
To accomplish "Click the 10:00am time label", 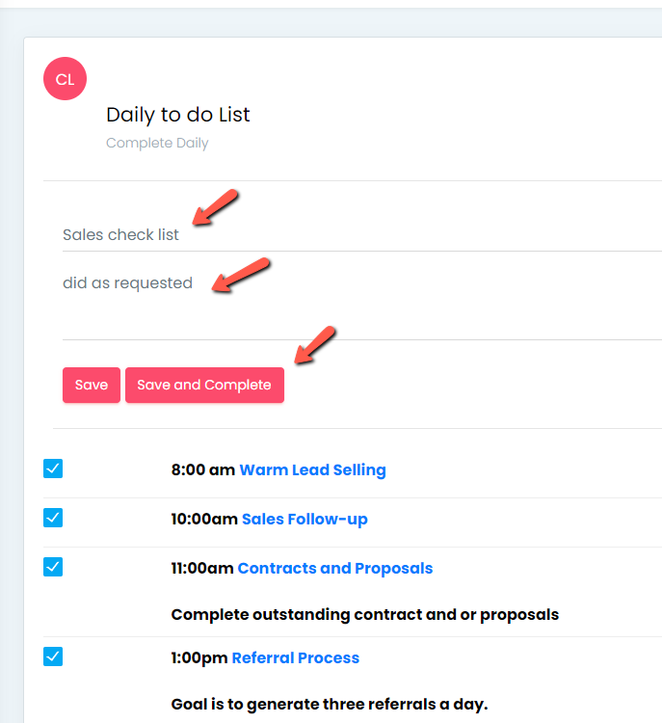I will [x=204, y=520].
